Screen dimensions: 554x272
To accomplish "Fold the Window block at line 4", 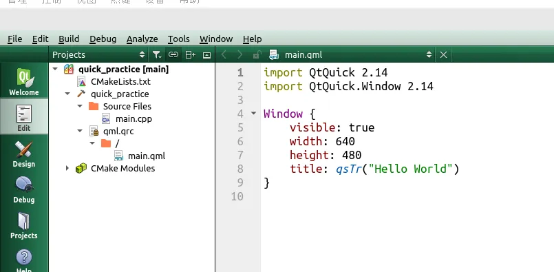I will tap(253, 114).
